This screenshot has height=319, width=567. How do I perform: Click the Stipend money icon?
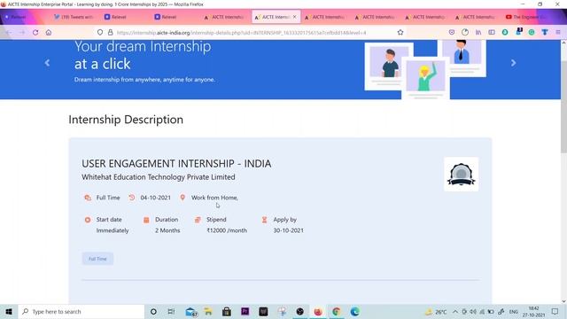[x=198, y=220]
